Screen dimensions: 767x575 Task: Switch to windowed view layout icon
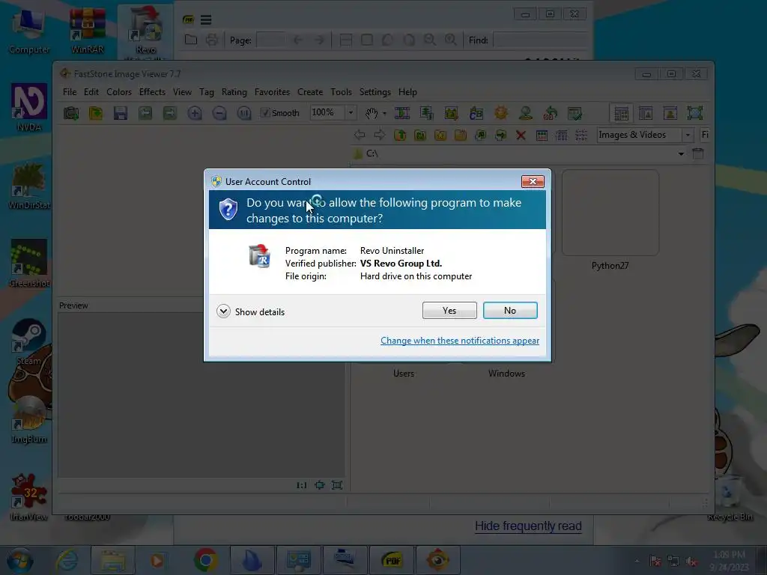646,114
